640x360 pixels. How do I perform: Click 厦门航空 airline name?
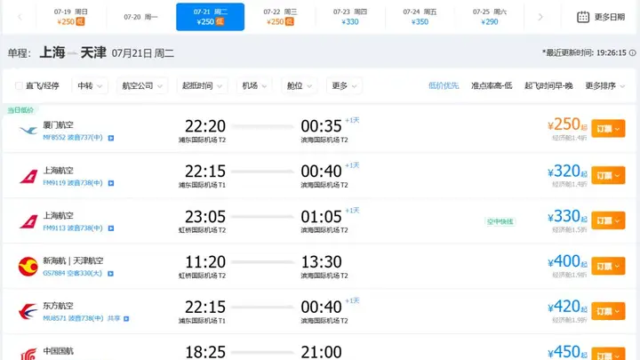[58, 125]
